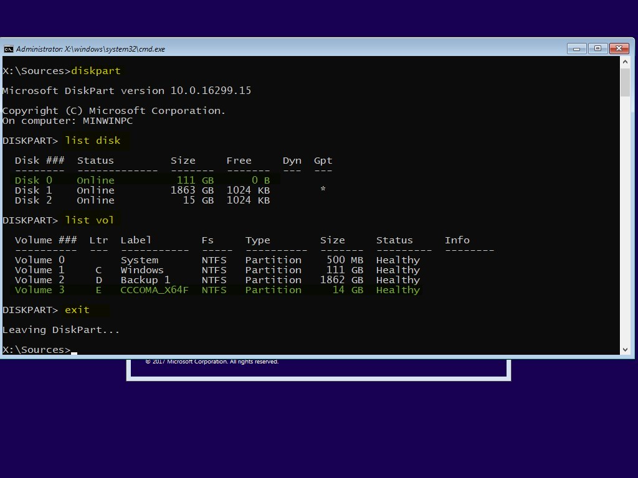Image resolution: width=638 pixels, height=478 pixels.
Task: Click the CCCOMA_X64F volume label
Action: [x=154, y=290]
